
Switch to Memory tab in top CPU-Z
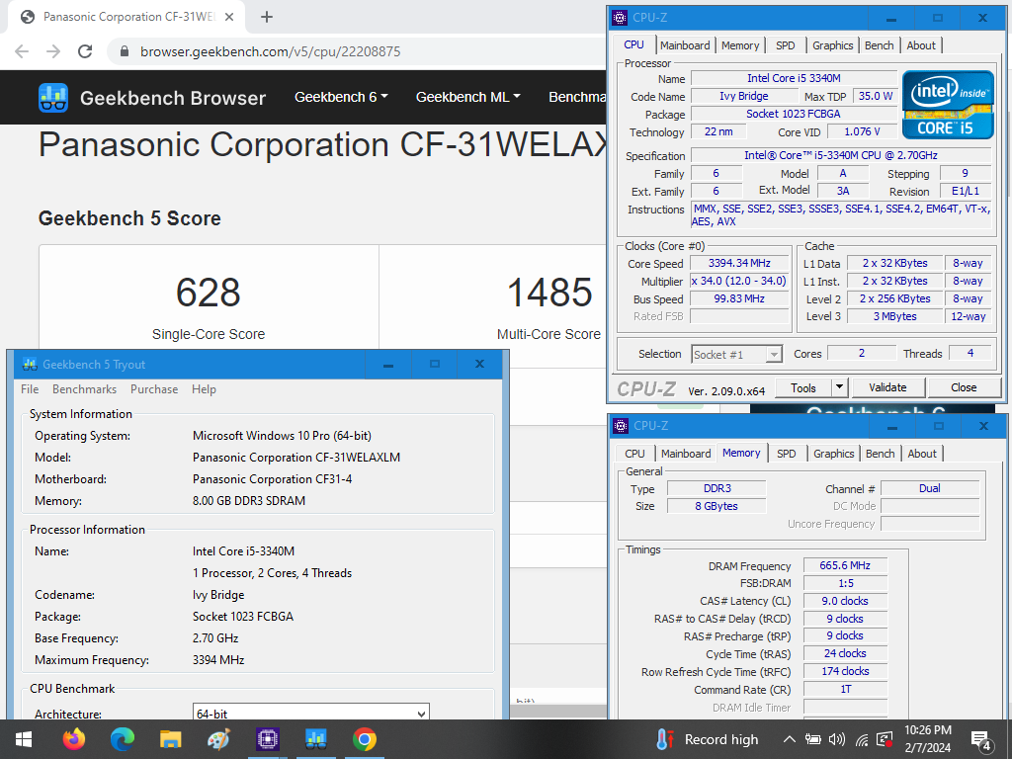click(x=740, y=45)
